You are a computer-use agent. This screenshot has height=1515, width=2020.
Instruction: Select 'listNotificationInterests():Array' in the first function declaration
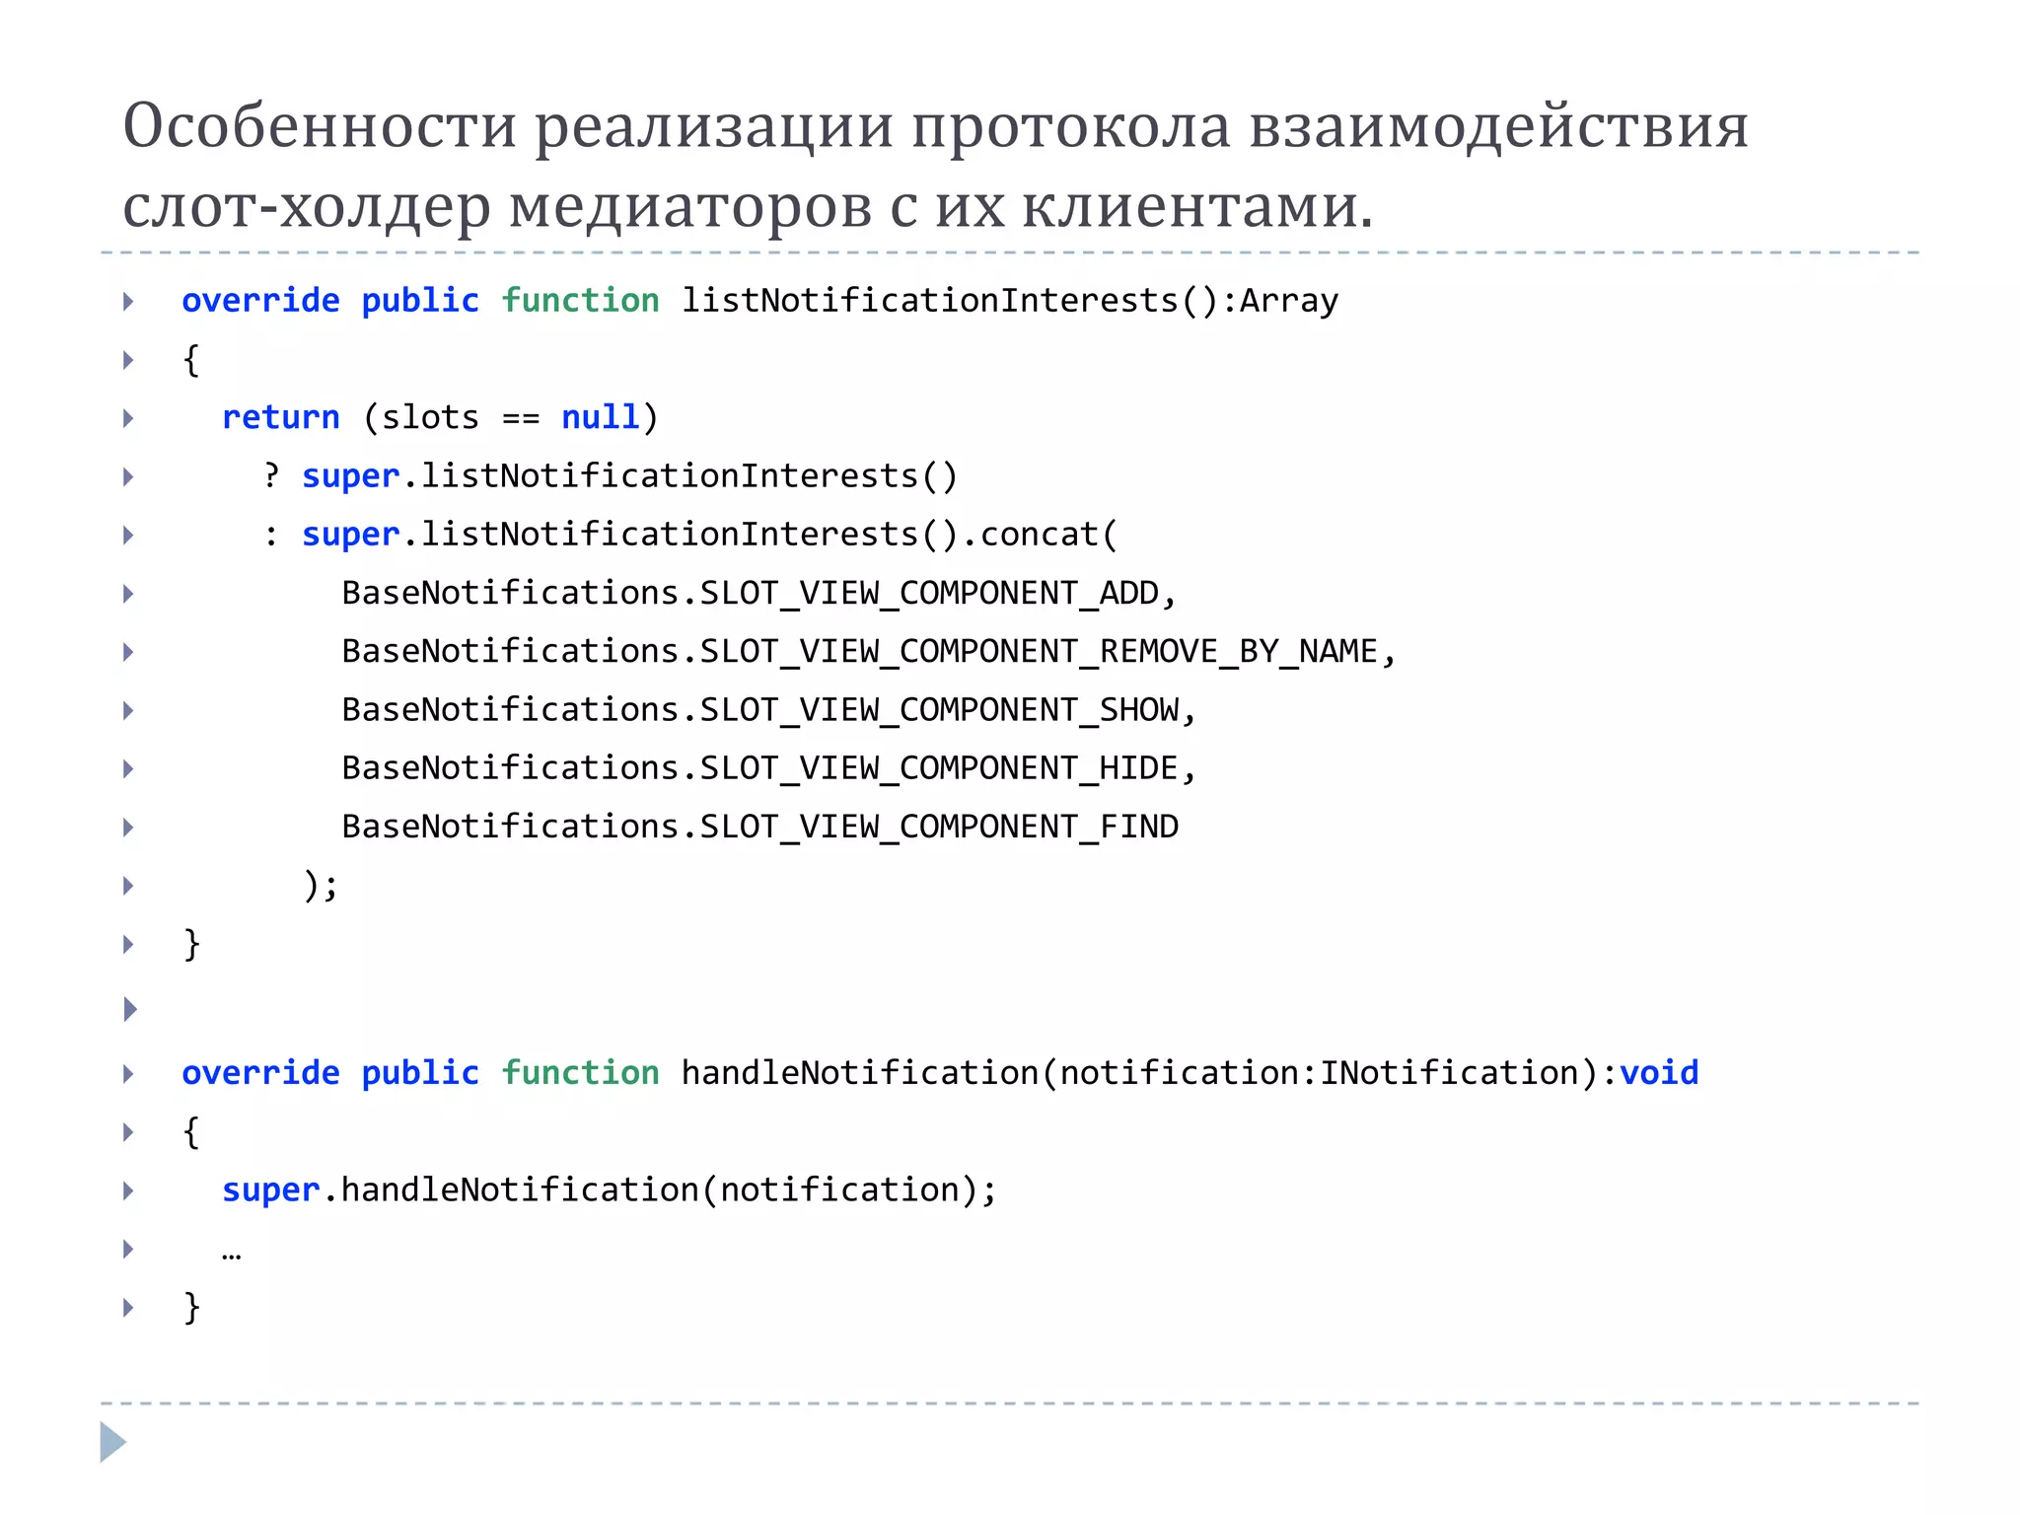pos(1010,301)
